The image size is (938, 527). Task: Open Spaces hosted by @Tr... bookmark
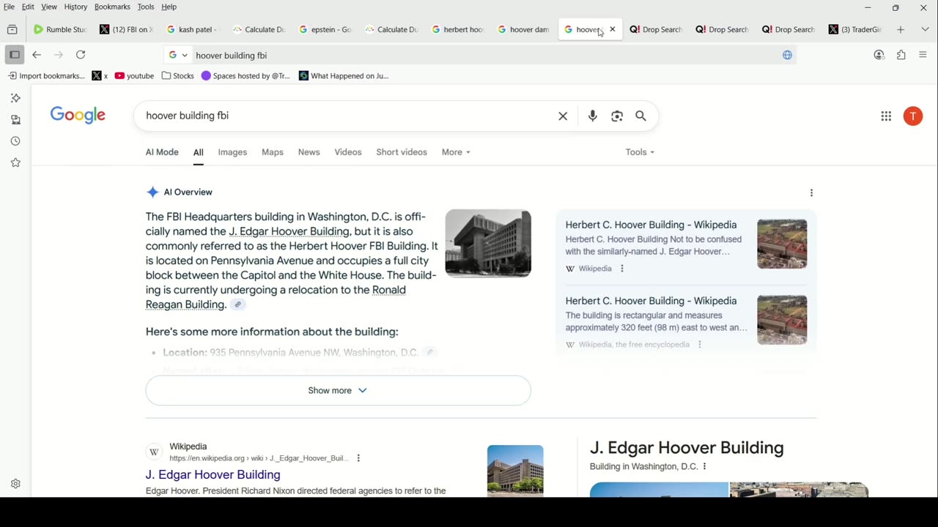tap(245, 75)
